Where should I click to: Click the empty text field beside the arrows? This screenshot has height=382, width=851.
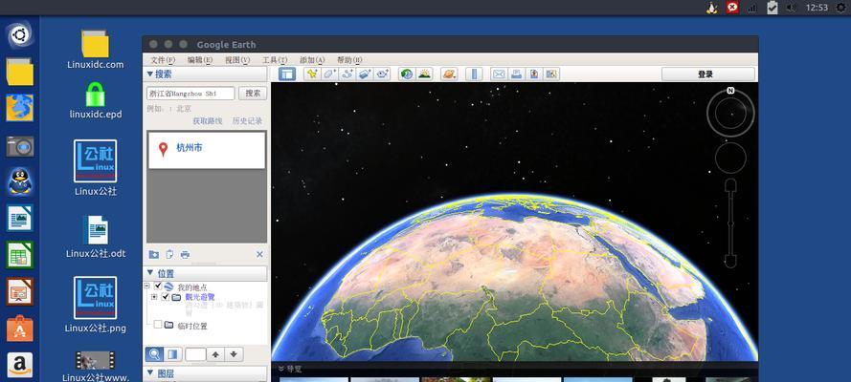[195, 354]
